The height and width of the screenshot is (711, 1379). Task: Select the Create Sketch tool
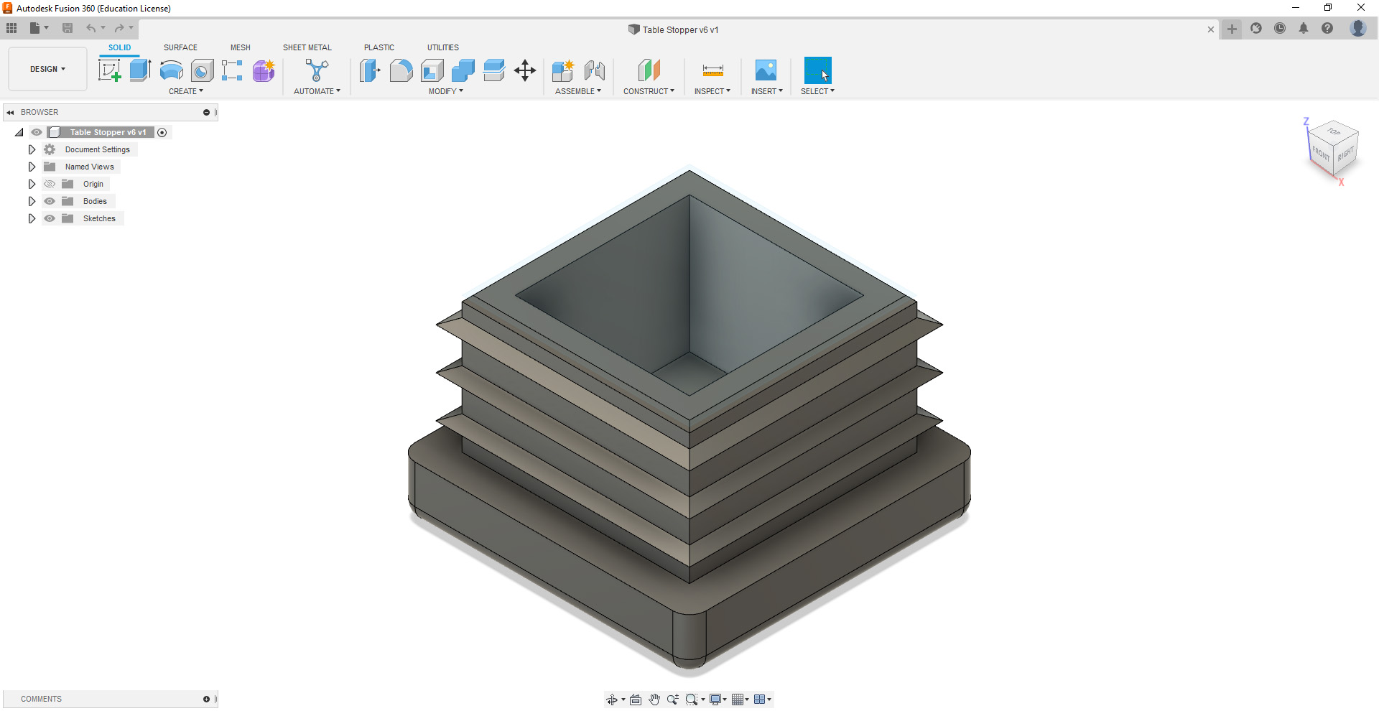109,70
